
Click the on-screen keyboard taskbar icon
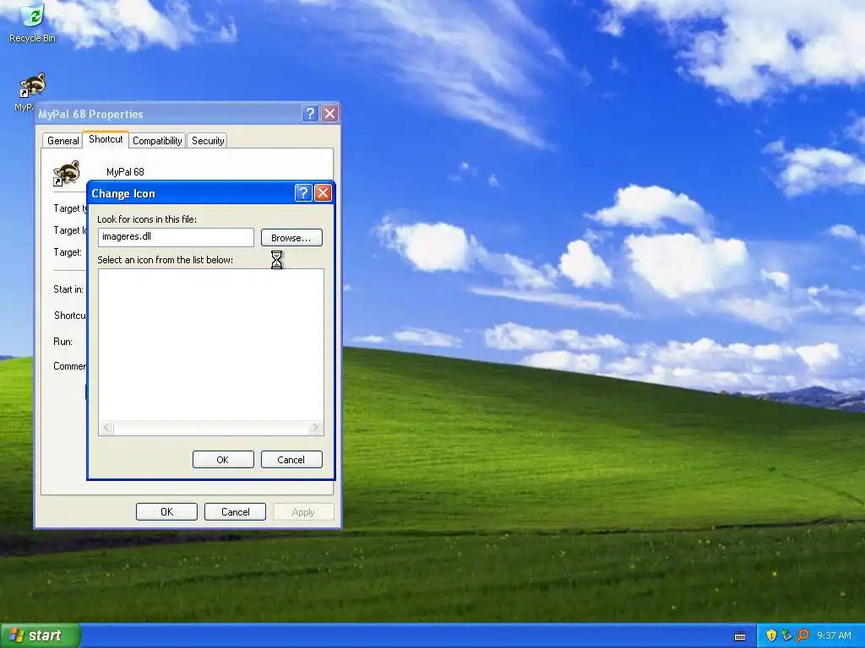click(740, 636)
